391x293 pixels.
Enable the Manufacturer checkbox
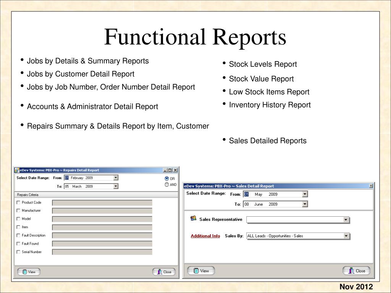pyautogui.click(x=18, y=211)
